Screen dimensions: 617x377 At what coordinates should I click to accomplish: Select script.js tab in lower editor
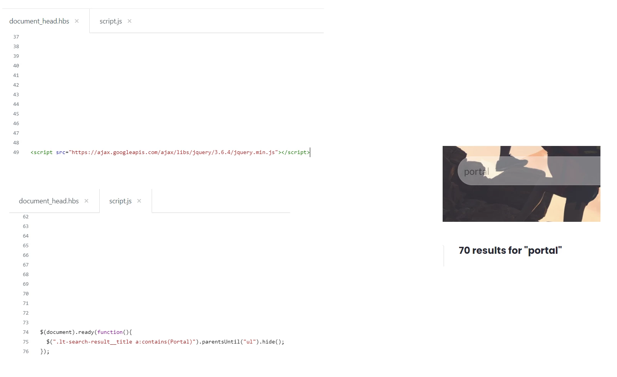pyautogui.click(x=120, y=201)
